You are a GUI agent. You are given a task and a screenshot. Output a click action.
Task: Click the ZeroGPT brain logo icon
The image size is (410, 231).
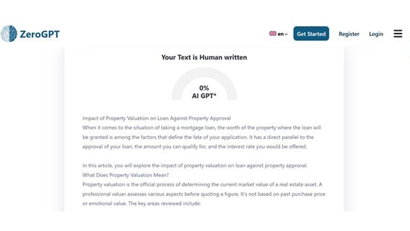(x=9, y=34)
